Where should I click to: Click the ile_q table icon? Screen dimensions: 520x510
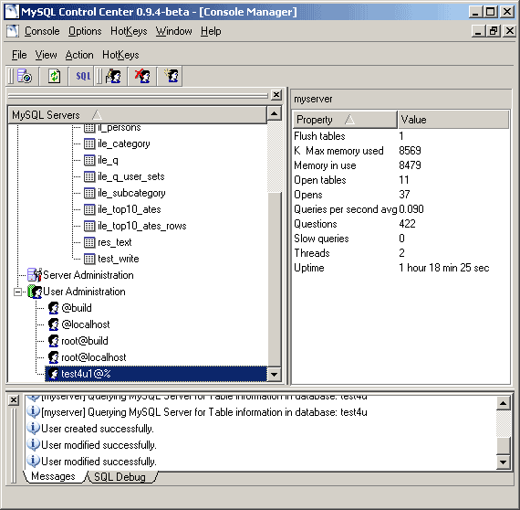coord(89,160)
